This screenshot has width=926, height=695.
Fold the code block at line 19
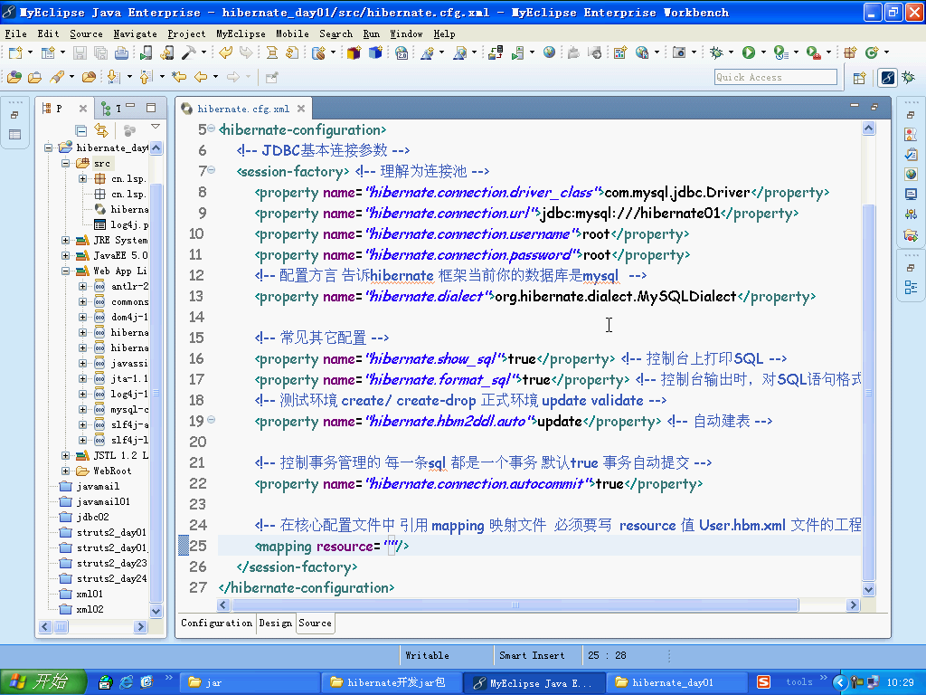(x=211, y=420)
